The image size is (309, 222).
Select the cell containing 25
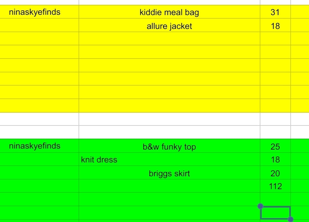tap(275, 147)
